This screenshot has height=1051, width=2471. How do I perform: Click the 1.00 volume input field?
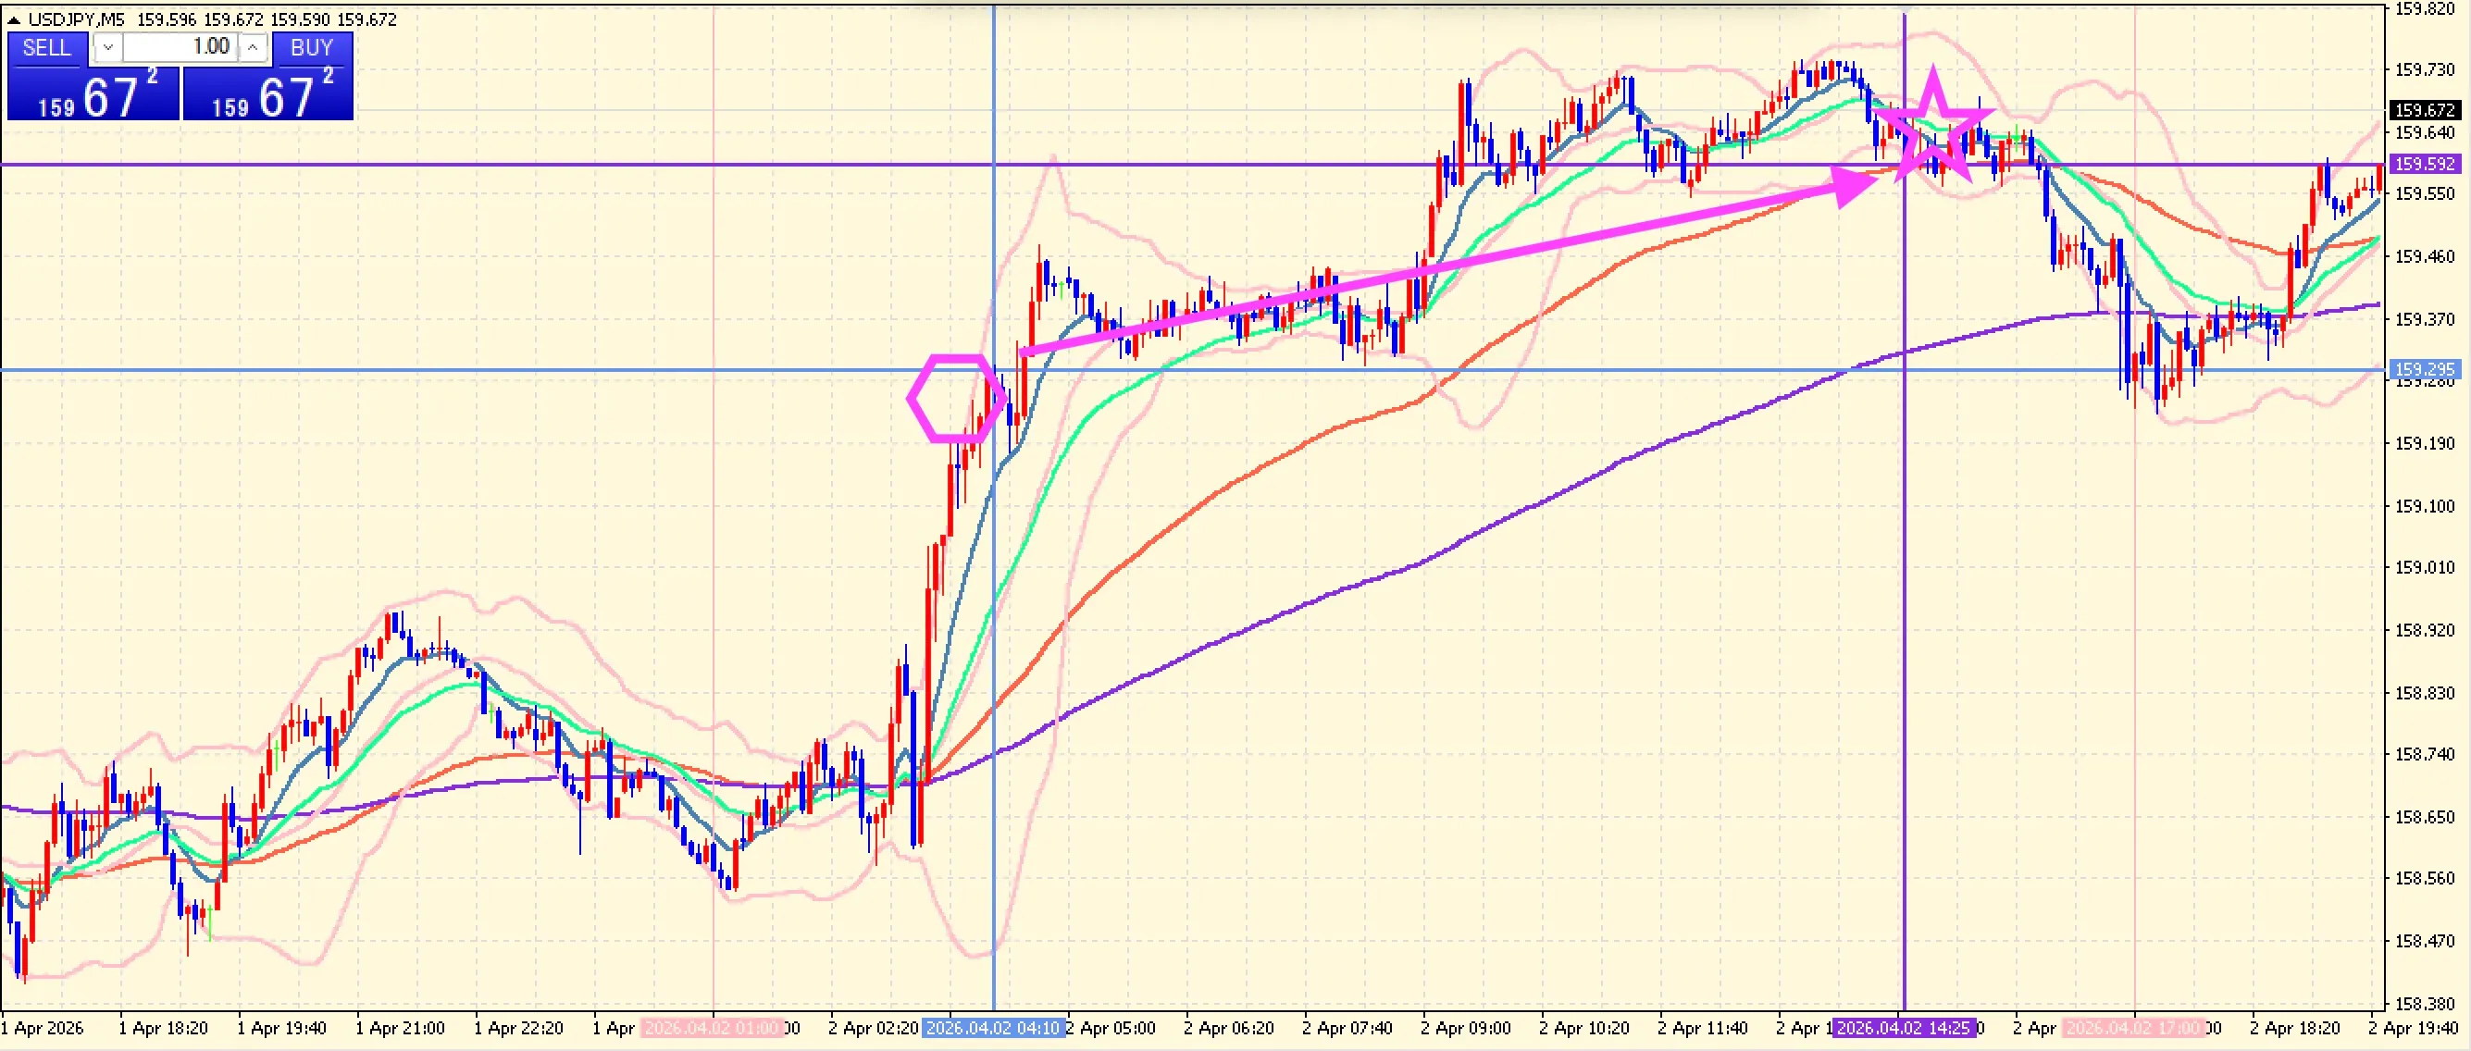[x=180, y=47]
